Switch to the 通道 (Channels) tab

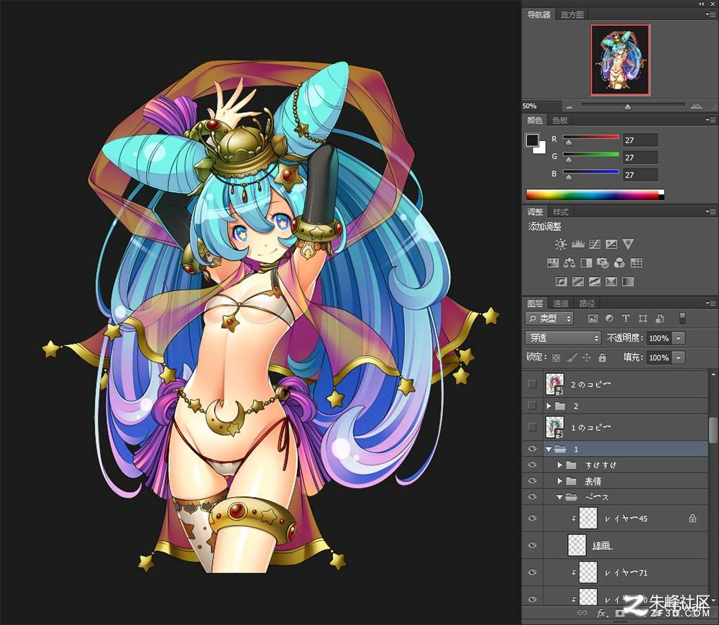click(x=560, y=303)
